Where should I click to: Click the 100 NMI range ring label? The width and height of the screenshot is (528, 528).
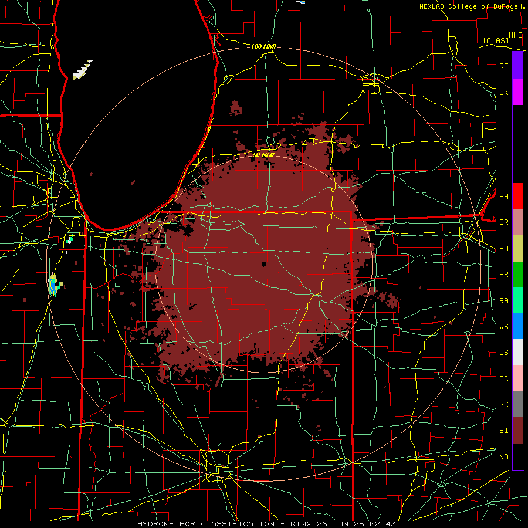263,46
